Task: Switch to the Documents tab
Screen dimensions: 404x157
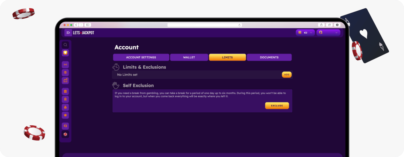Action: click(x=269, y=57)
